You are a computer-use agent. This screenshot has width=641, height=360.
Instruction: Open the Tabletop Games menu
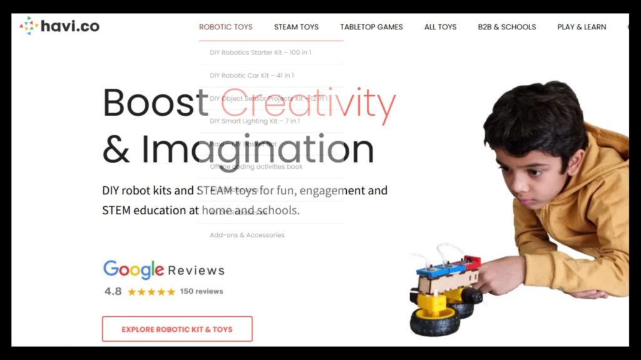[x=371, y=27]
